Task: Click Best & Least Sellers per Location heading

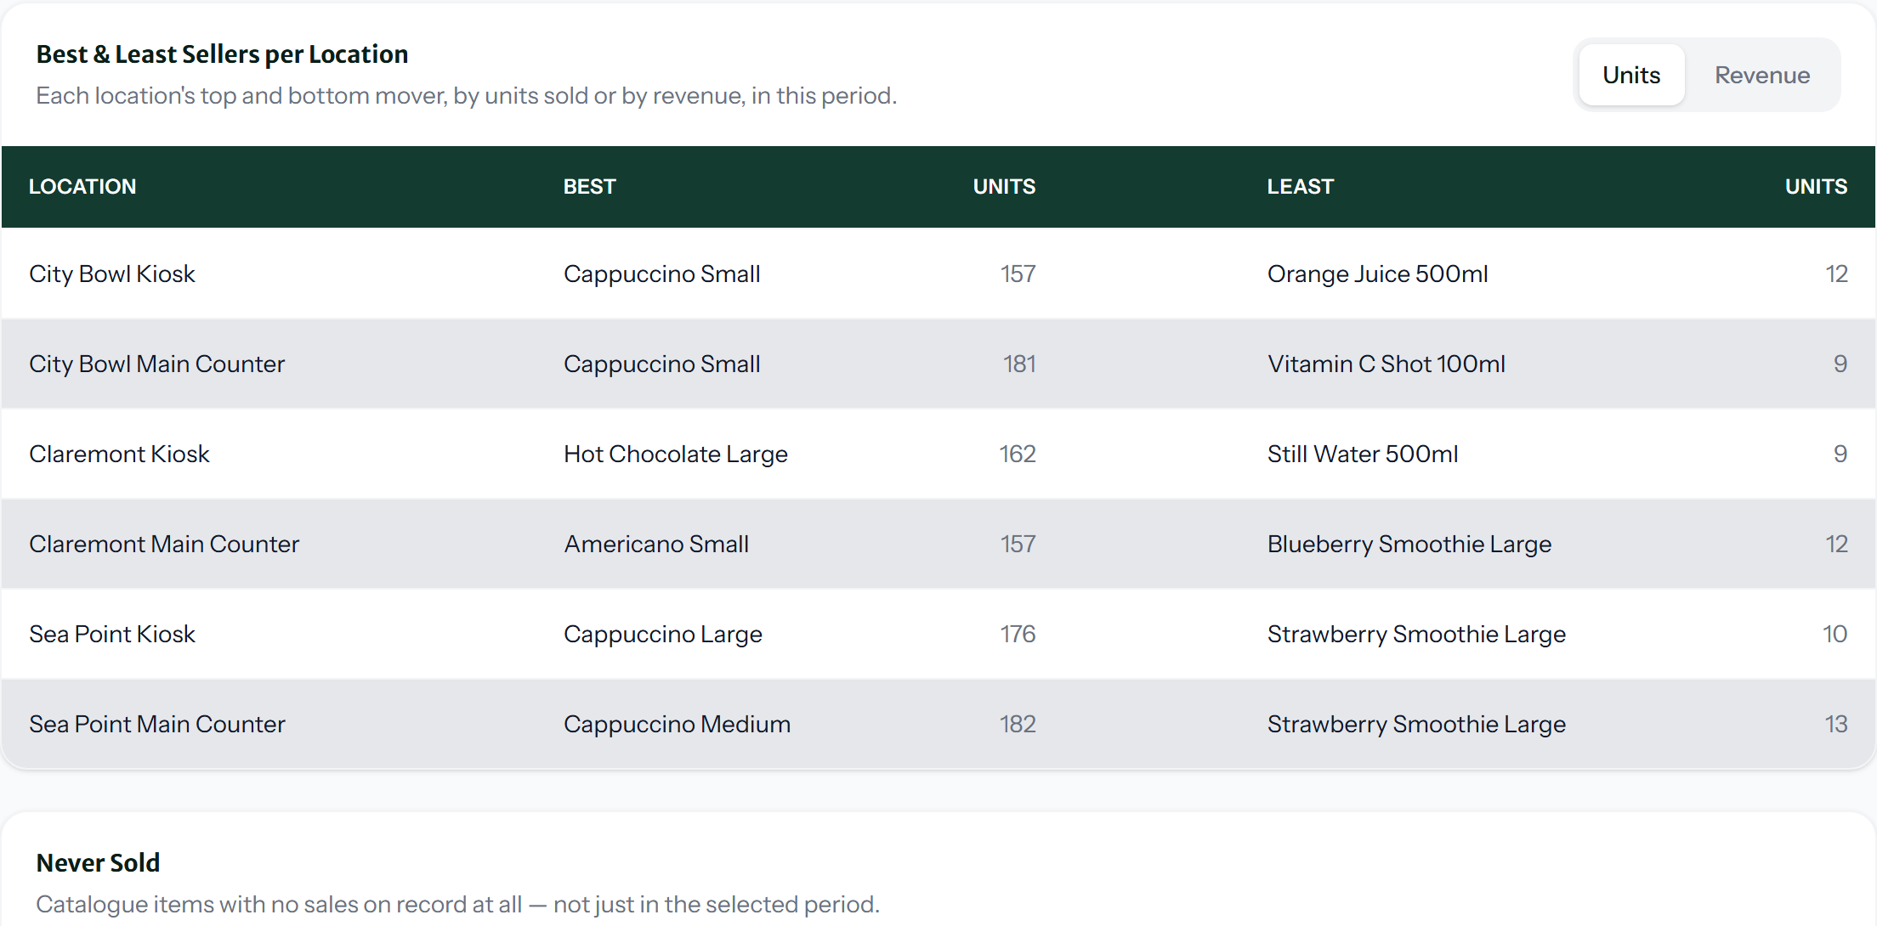Action: pos(222,54)
